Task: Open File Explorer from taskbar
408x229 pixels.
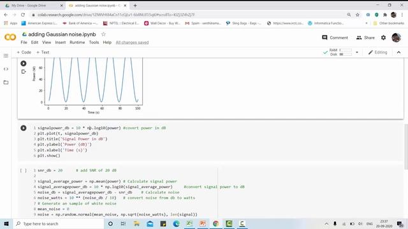Action: (136, 223)
